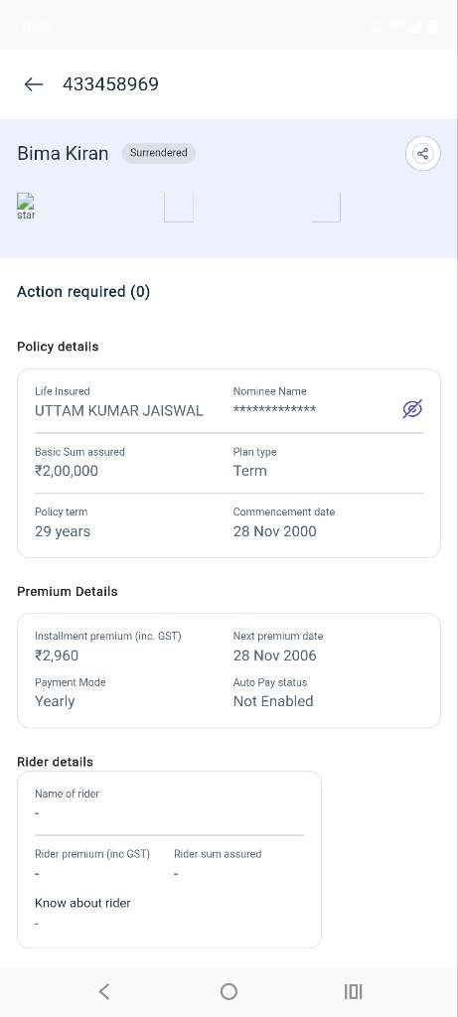The width and height of the screenshot is (458, 1017).
Task: Tap the Bima Kiran policy title
Action: click(x=63, y=154)
